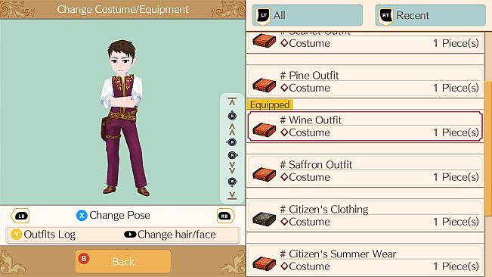Jump to list bottom arrow icon
The image size is (492, 277).
coord(232,195)
